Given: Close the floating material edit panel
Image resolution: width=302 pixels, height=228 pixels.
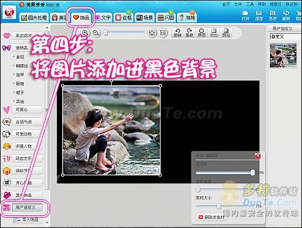Looking at the screenshot, I should point(257,155).
